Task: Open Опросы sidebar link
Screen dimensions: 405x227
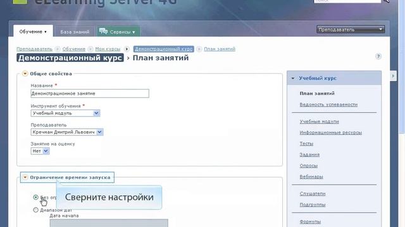Action: point(309,165)
